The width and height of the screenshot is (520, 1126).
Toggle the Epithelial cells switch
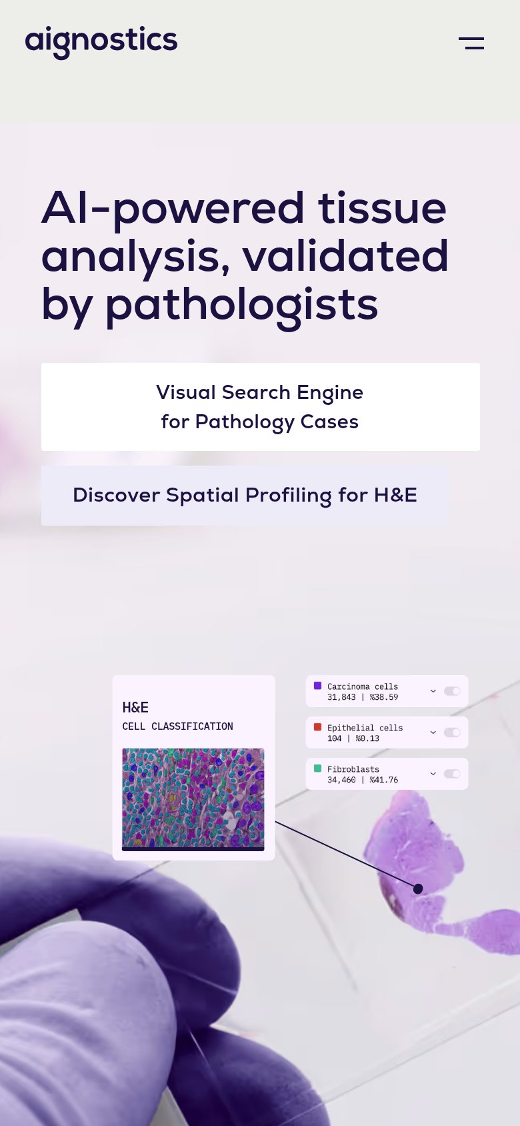point(452,732)
